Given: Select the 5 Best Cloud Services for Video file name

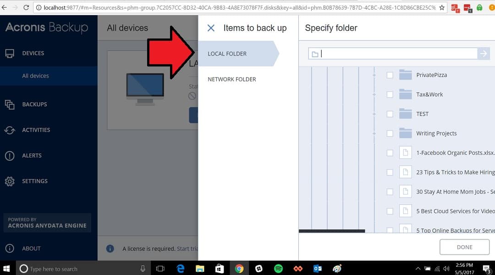Looking at the screenshot, I should (x=456, y=211).
